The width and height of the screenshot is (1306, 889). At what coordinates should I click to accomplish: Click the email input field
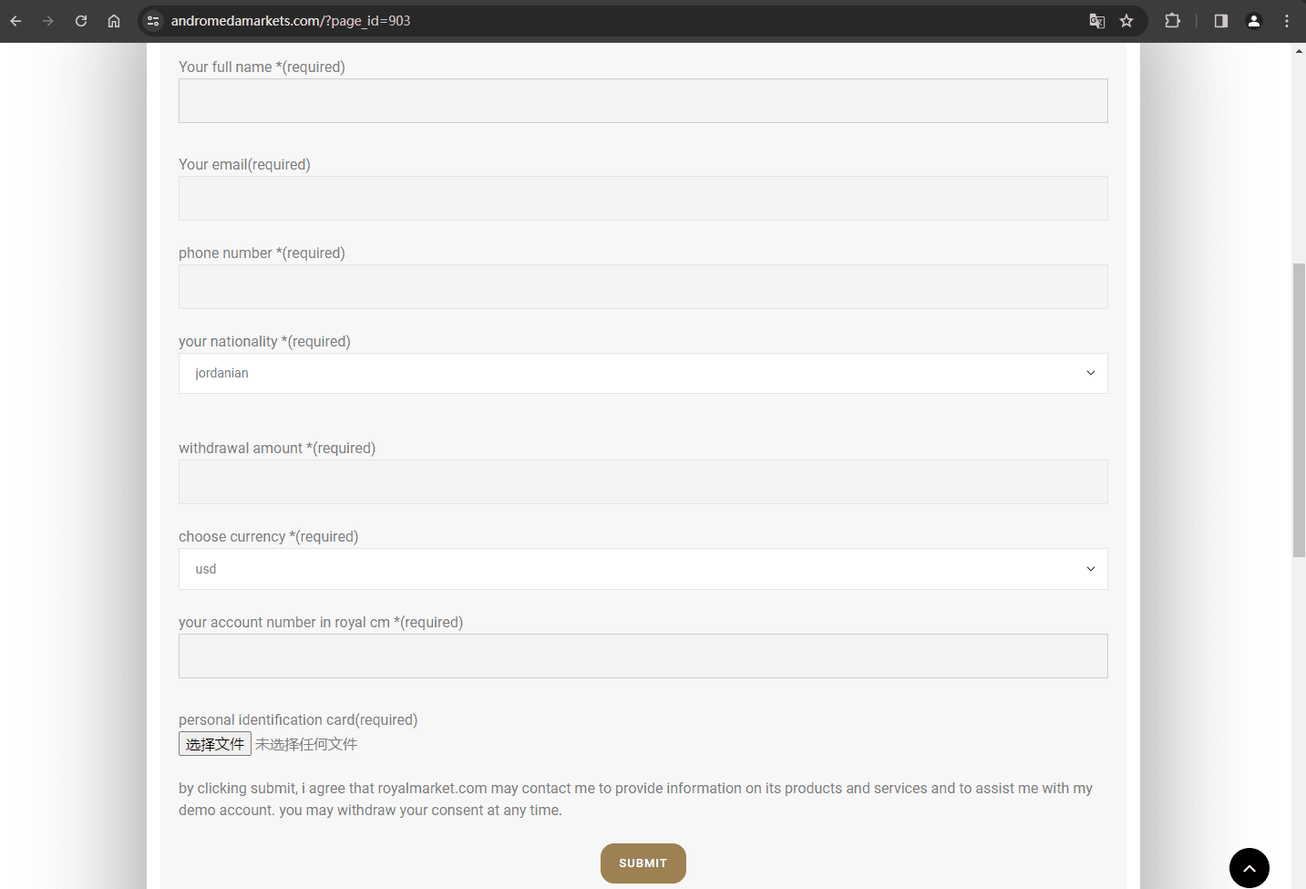[643, 199]
